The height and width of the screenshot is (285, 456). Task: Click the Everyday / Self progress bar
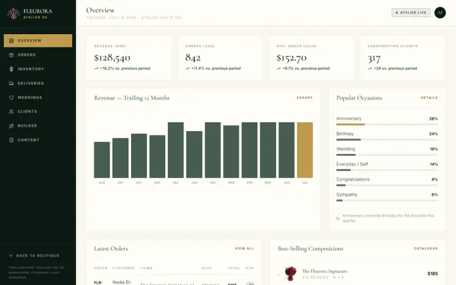[x=387, y=170]
